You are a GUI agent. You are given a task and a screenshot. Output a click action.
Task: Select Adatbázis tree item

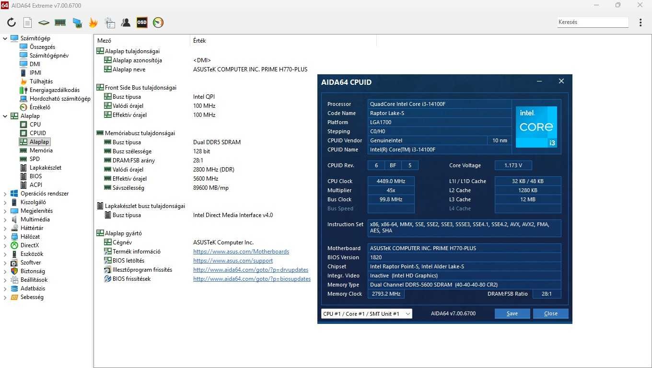pyautogui.click(x=33, y=288)
